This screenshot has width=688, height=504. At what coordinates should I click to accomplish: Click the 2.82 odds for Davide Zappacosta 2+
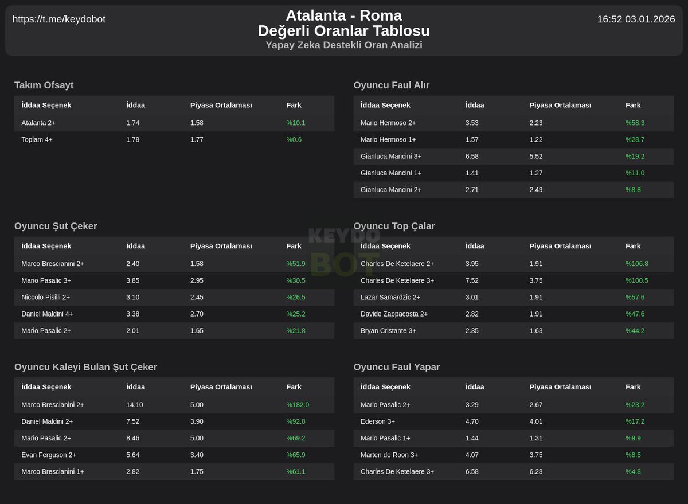click(472, 314)
